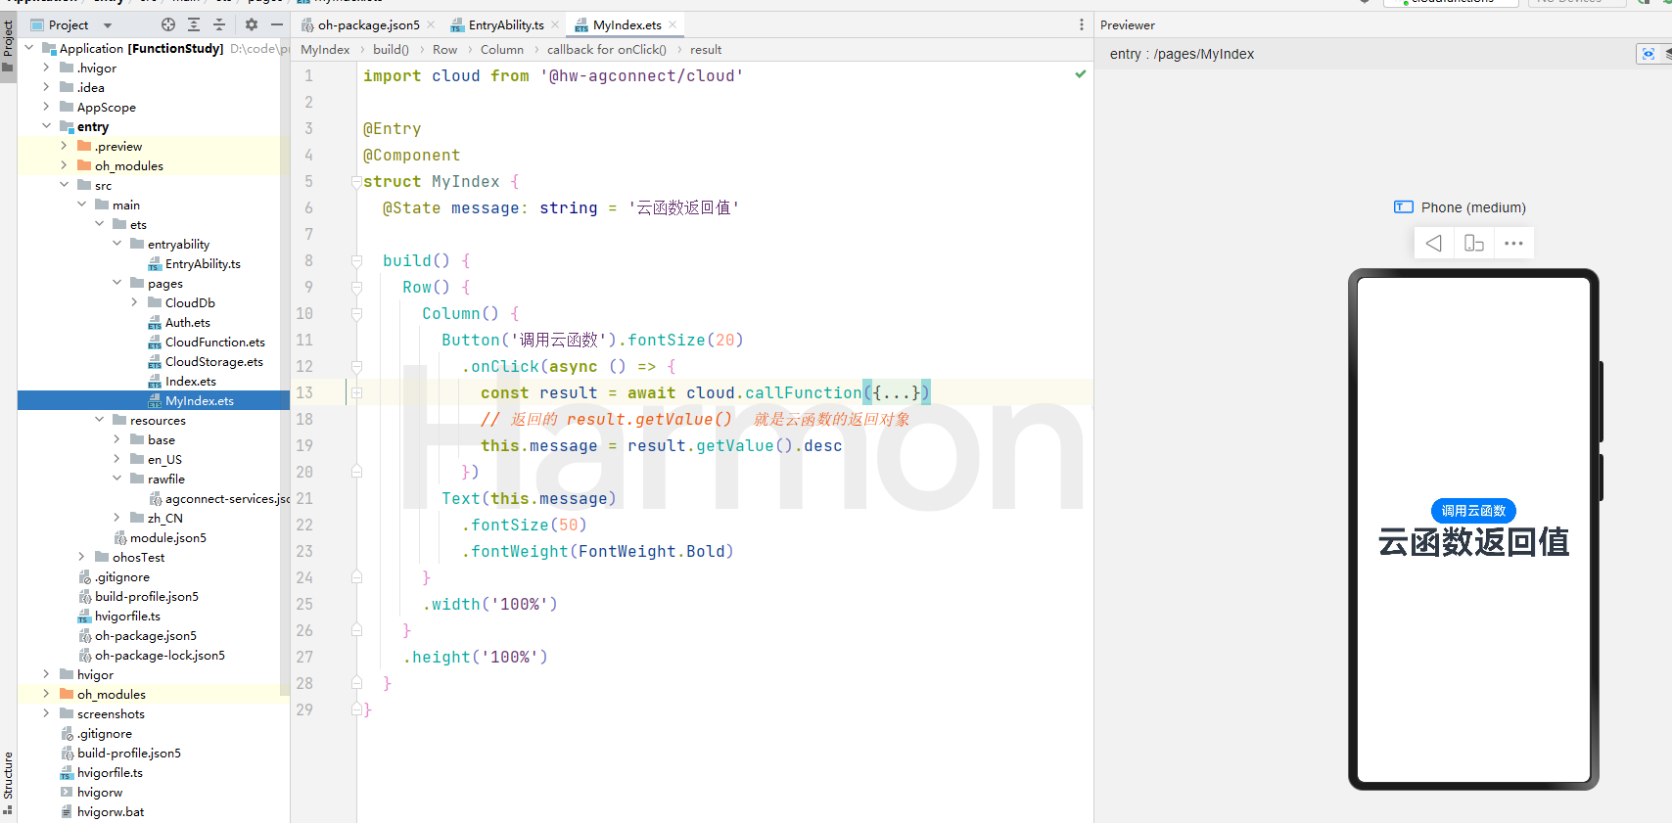This screenshot has height=823, width=1672.
Task: Switch to the EntryAbility.ts tab
Action: pyautogui.click(x=505, y=24)
